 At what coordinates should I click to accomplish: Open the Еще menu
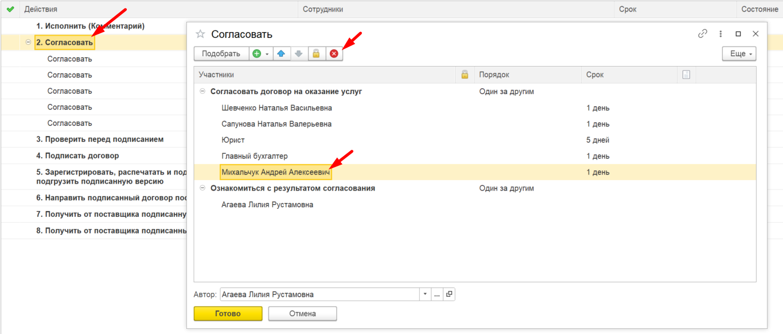click(739, 53)
